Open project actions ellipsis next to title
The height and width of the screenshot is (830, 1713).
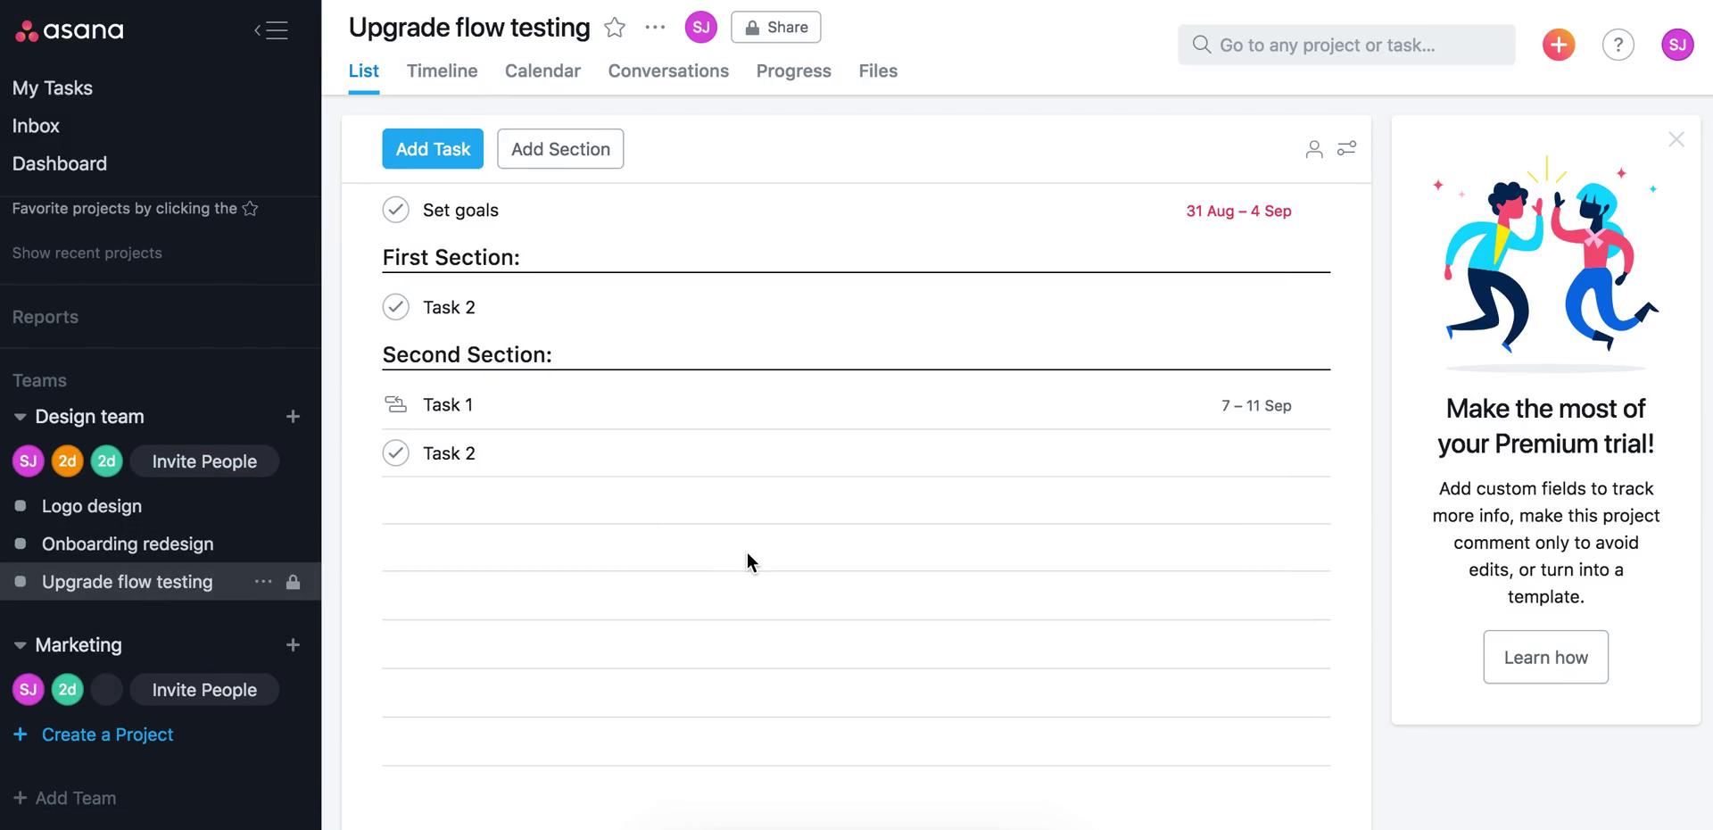655,28
